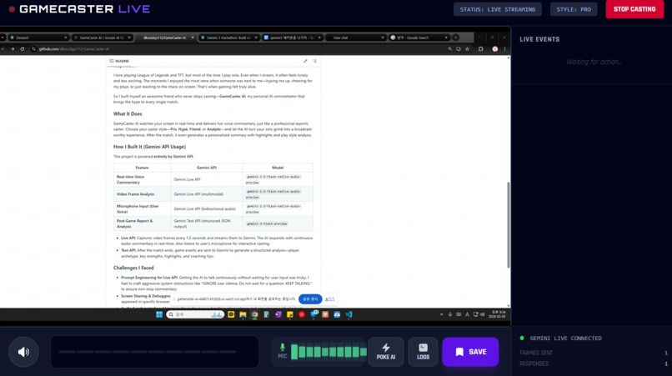Click the STATUS: LIVE STREAMING badge

pyautogui.click(x=497, y=9)
